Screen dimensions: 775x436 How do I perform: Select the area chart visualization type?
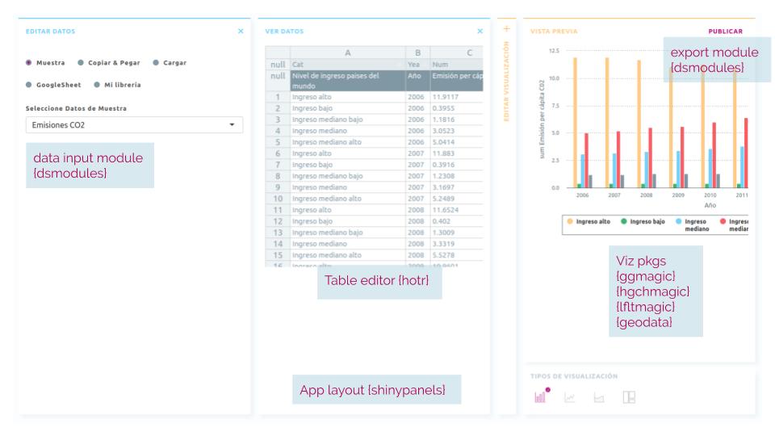coord(598,397)
